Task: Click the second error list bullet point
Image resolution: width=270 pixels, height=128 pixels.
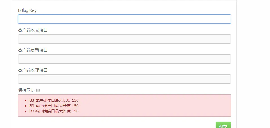Action: 26,106
